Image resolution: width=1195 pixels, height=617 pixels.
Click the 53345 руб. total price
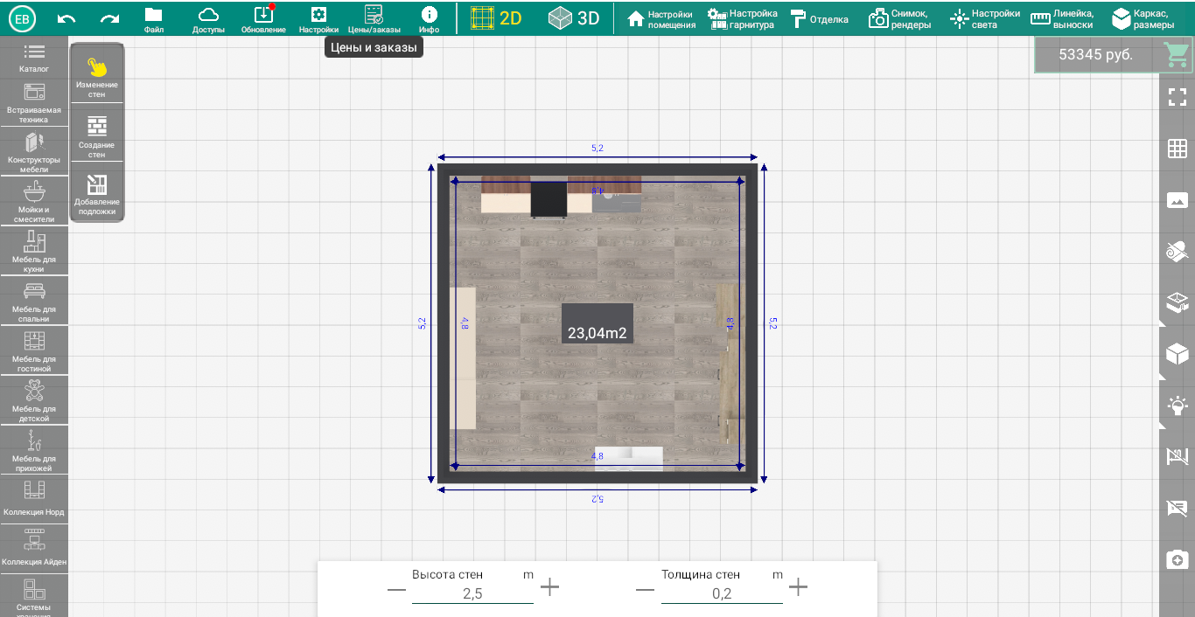tap(1095, 54)
